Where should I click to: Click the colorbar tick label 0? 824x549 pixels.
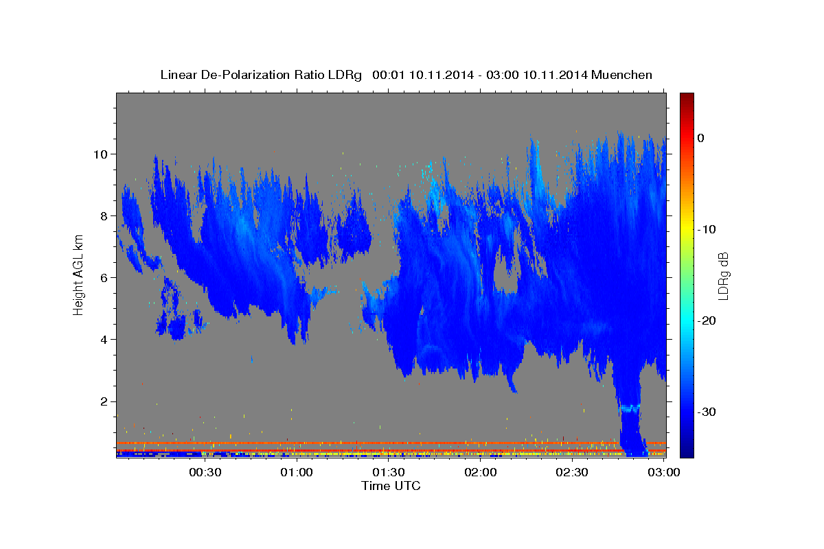coord(701,138)
